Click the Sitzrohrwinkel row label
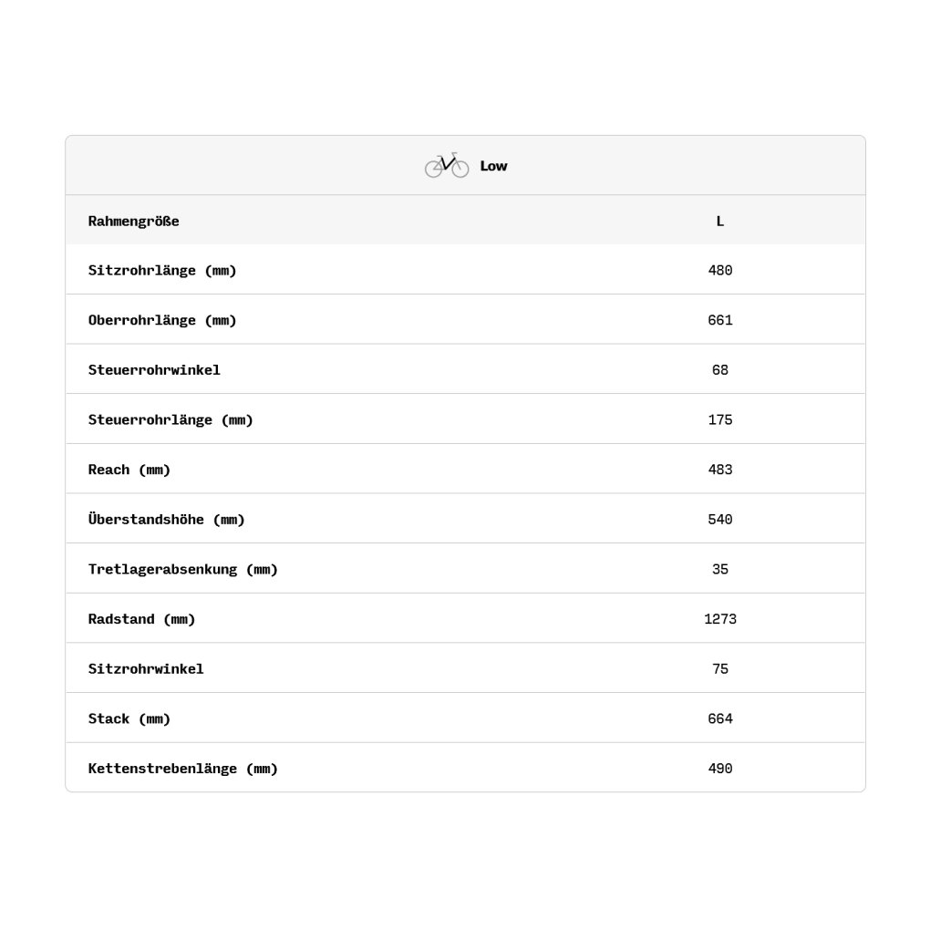930x930 pixels. coord(146,668)
